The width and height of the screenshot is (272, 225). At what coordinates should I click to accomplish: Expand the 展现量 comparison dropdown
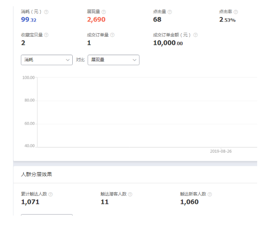point(113,60)
